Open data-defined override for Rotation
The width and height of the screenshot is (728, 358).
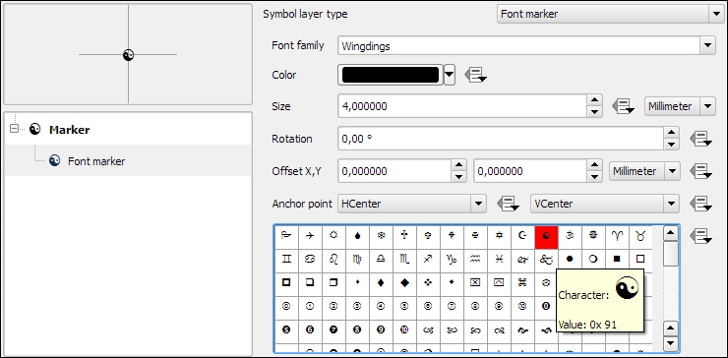[x=700, y=139]
